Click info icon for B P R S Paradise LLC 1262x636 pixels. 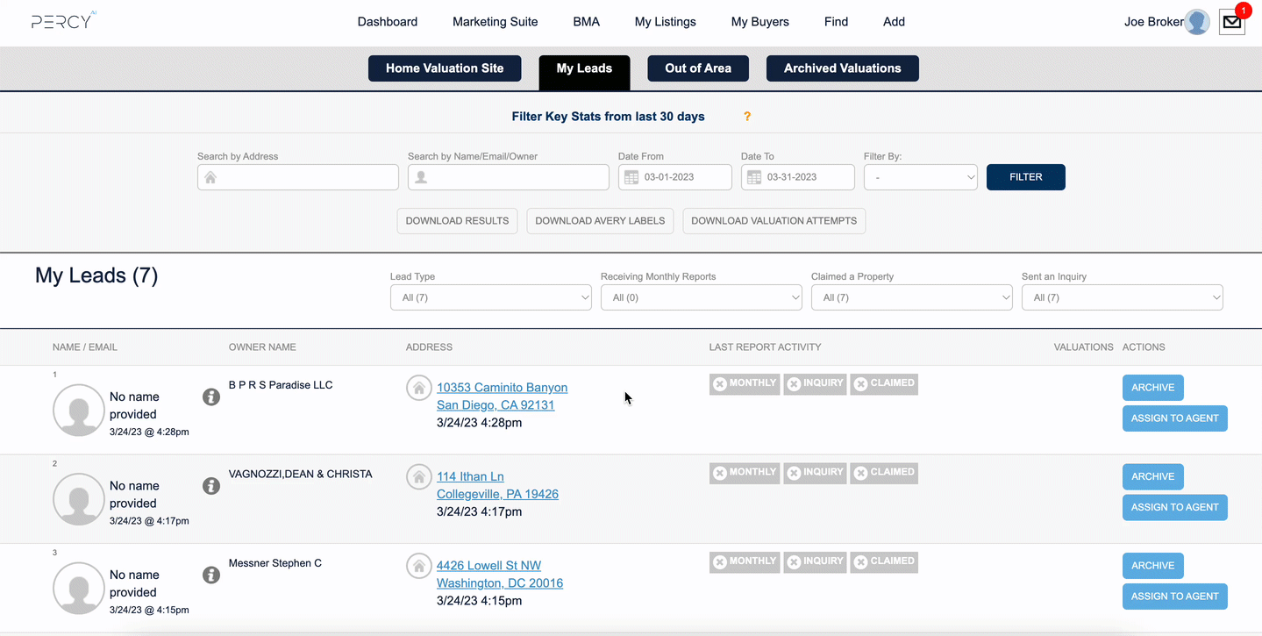[x=211, y=397]
